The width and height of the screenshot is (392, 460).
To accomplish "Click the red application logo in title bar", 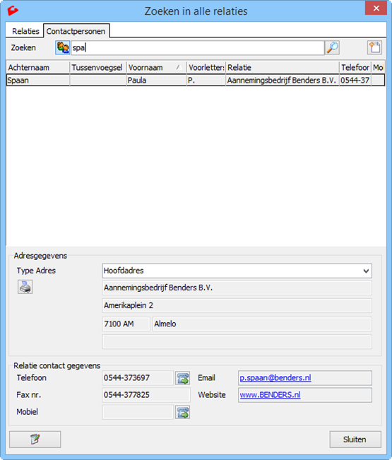I will coord(13,11).
